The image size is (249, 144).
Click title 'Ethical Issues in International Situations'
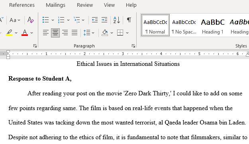pos(128,64)
